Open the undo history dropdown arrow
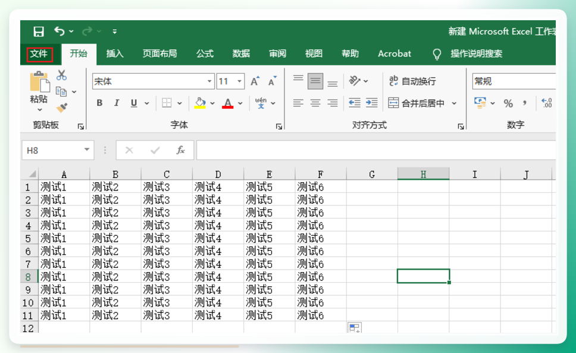This screenshot has height=353, width=576. pos(71,32)
